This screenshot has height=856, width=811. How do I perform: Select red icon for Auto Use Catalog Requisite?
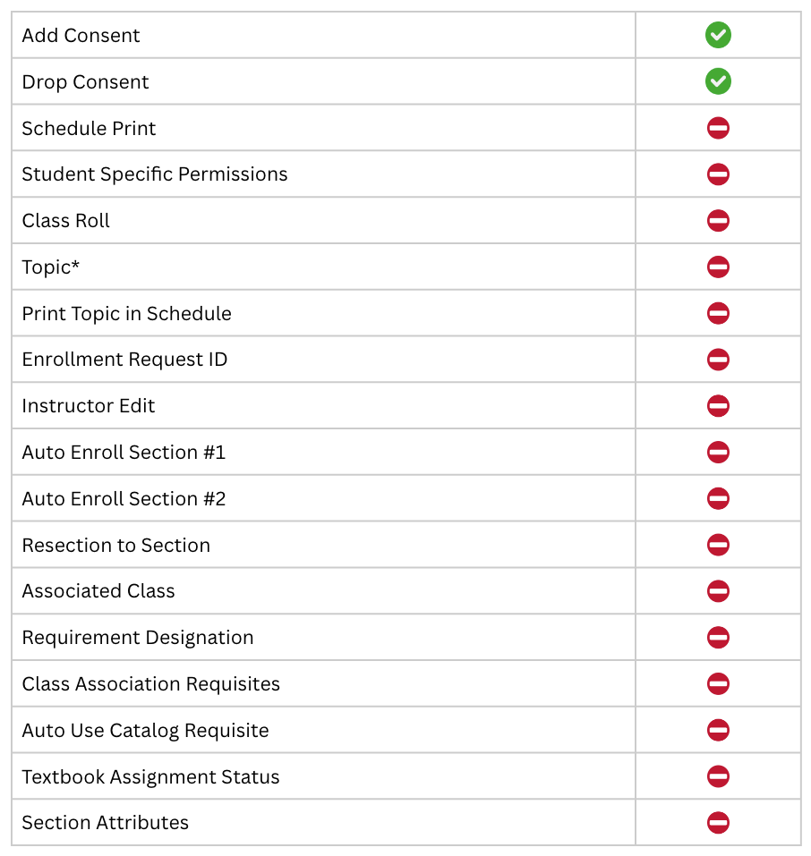coord(718,730)
